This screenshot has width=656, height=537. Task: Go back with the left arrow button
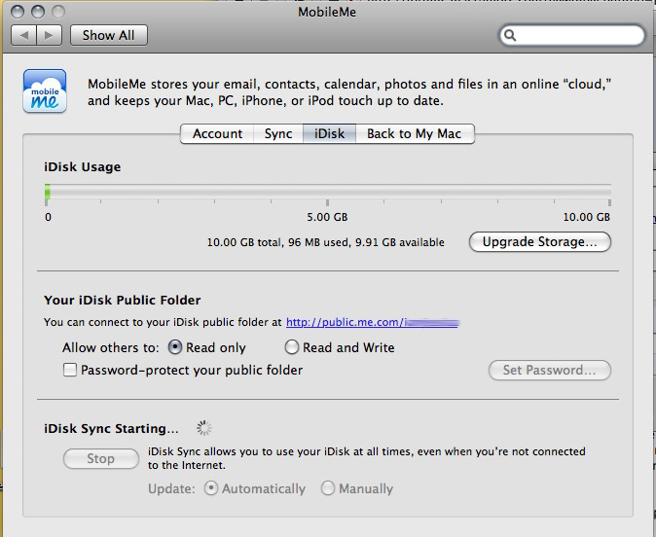(24, 35)
